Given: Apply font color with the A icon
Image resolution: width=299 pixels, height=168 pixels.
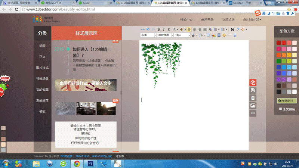Looking at the screenshot, I should (x=174, y=29).
